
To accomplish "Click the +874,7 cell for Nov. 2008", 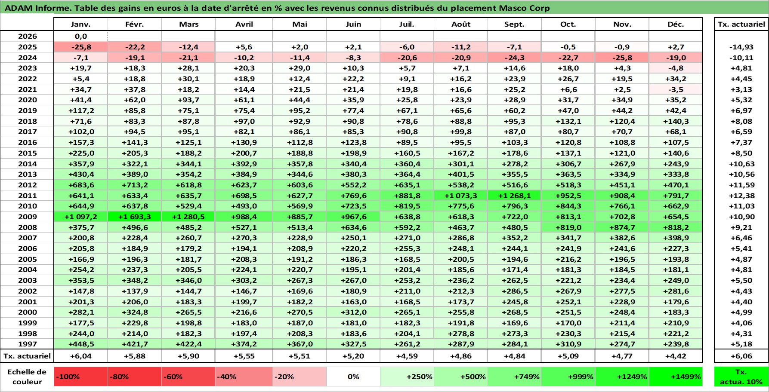I will click(x=622, y=227).
